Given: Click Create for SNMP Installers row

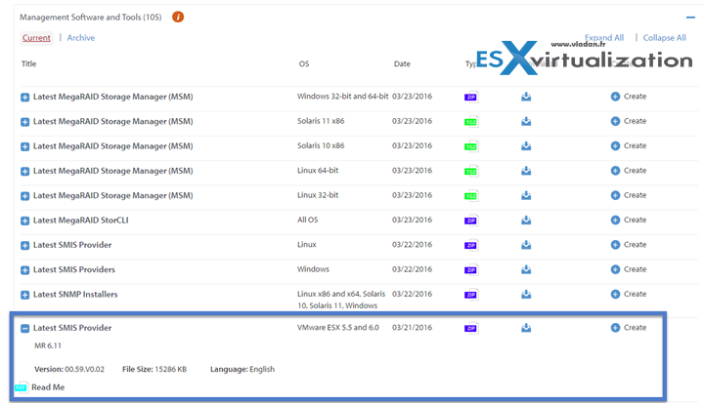Looking at the screenshot, I should point(629,294).
